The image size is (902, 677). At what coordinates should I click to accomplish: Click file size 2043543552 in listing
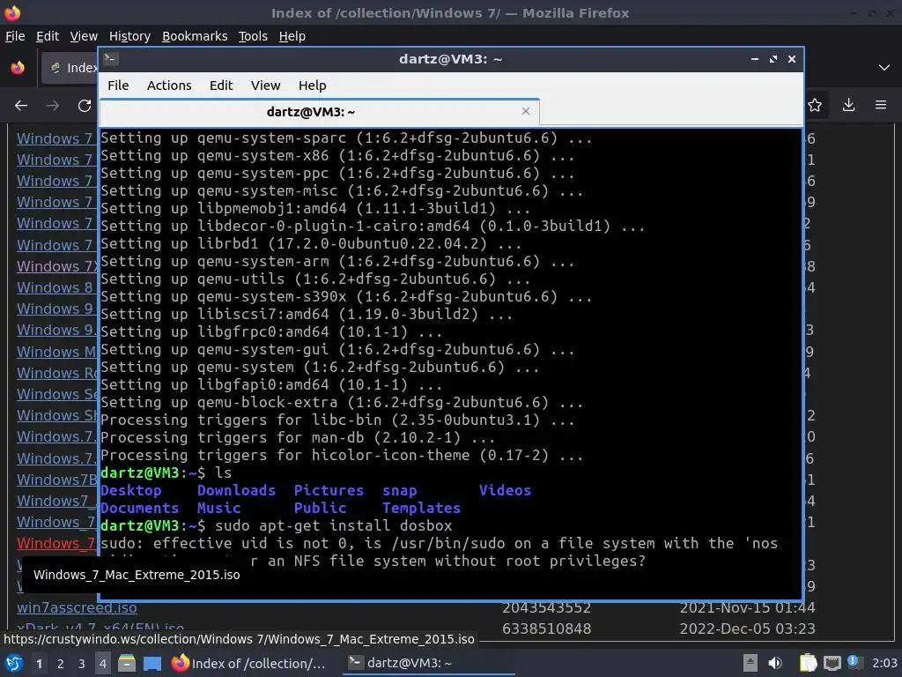[x=546, y=607]
